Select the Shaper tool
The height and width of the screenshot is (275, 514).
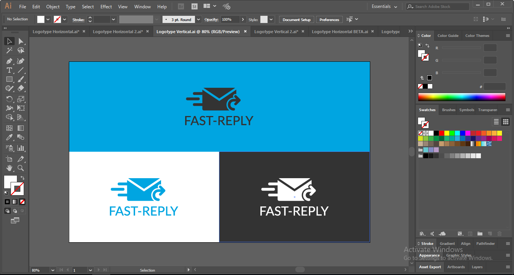[x=9, y=88]
